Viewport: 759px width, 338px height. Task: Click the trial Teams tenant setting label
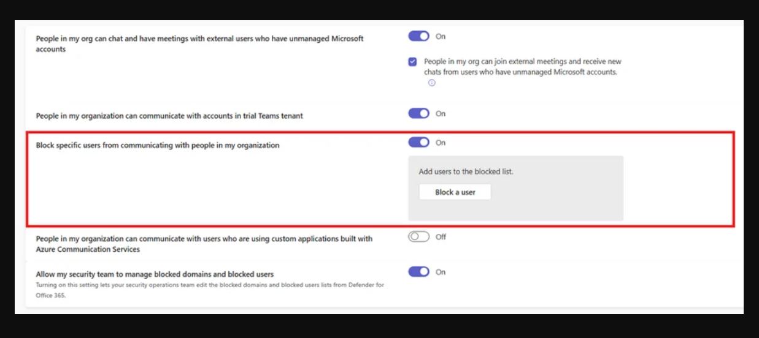[169, 116]
